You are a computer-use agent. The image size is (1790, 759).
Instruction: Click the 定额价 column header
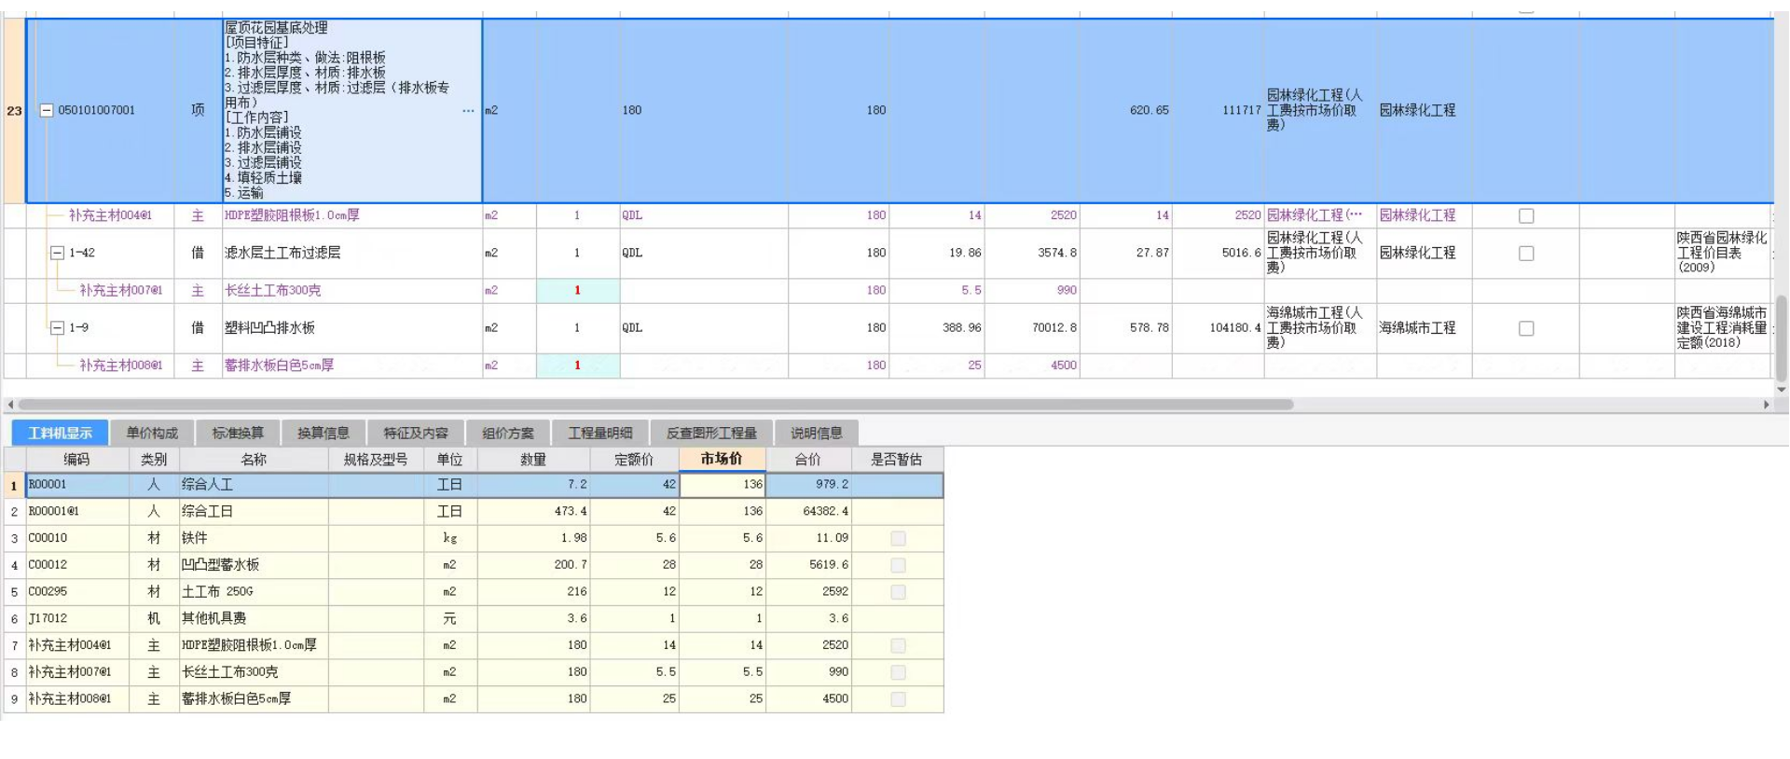click(x=634, y=460)
